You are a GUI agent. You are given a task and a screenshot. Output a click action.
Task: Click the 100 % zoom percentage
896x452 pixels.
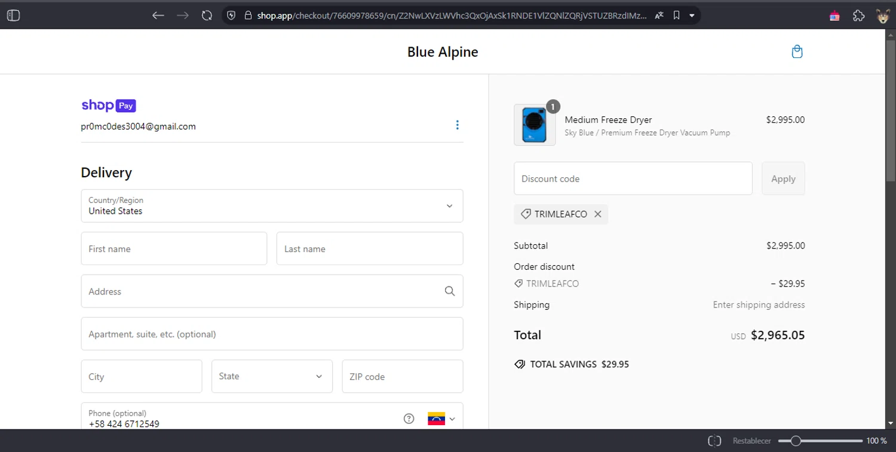point(877,441)
